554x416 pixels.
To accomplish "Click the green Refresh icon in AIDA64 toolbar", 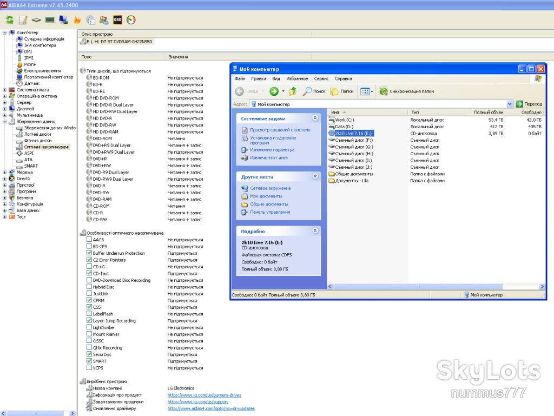I will (x=10, y=20).
